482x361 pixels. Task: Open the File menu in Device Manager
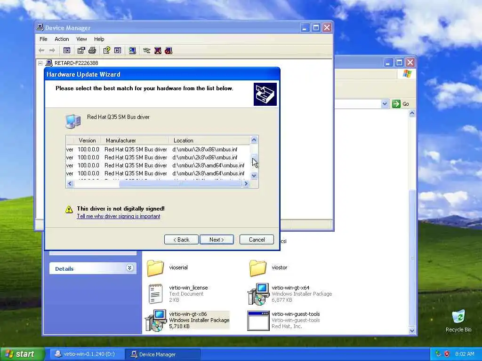point(43,39)
